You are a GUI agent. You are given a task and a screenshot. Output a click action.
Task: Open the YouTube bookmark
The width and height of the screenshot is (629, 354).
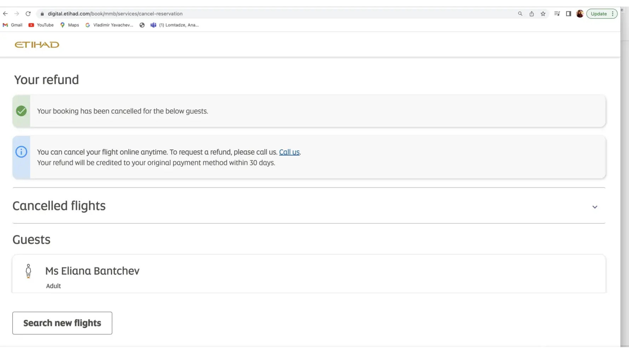[41, 25]
